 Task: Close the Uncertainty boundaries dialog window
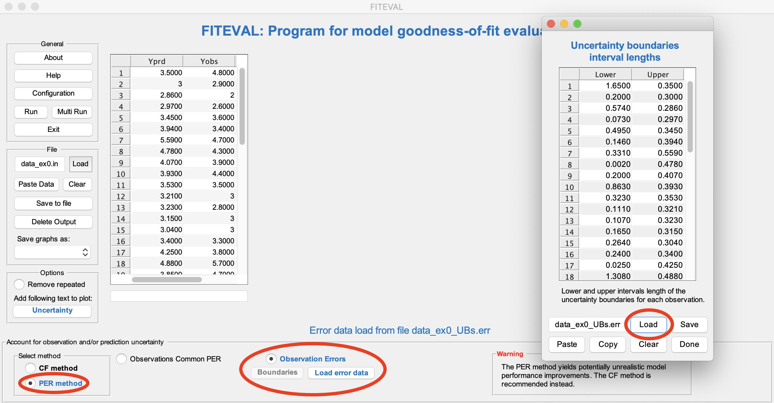[551, 24]
